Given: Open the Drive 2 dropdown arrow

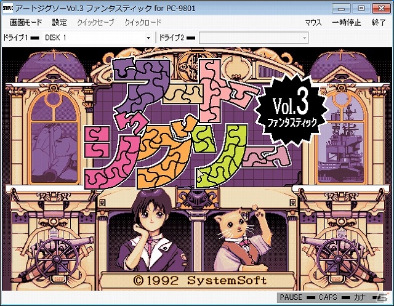Looking at the screenshot, I should [304, 38].
